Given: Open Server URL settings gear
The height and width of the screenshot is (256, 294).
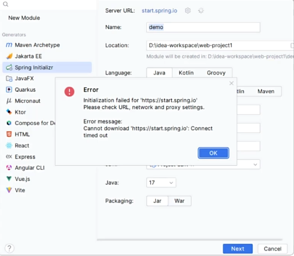Looking at the screenshot, I should click(188, 11).
